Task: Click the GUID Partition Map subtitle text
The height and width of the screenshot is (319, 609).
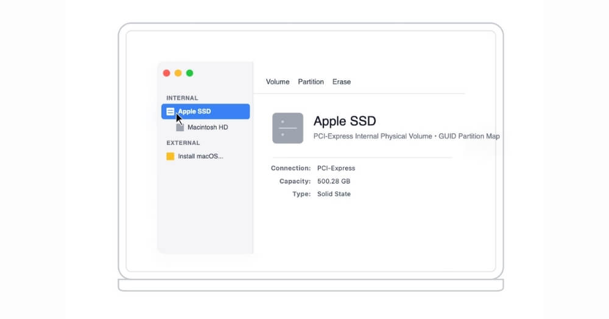Action: click(x=469, y=136)
